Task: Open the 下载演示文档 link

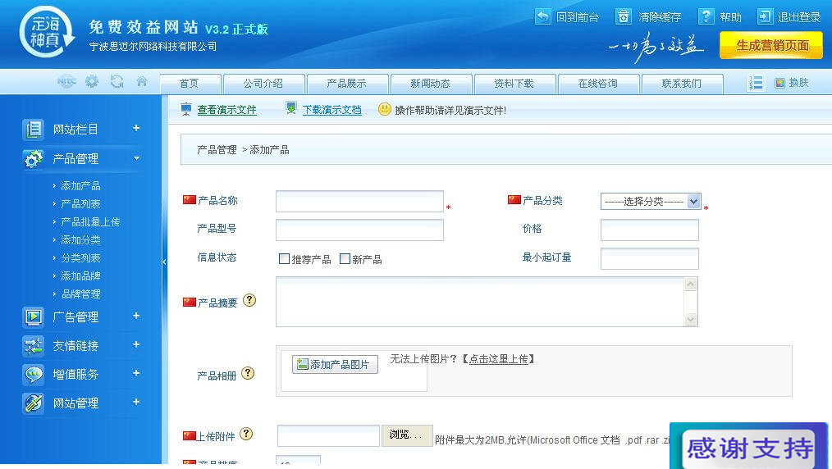Action: coord(332,110)
